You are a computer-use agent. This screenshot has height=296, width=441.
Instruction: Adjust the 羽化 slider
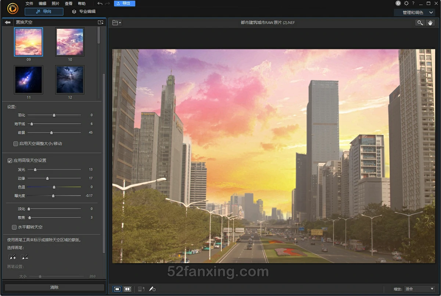point(54,115)
